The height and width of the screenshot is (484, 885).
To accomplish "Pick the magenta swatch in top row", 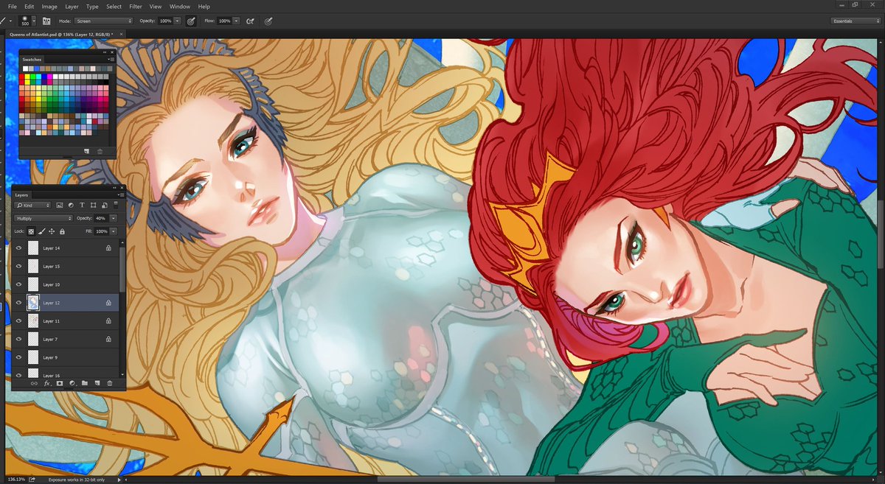I will point(49,77).
